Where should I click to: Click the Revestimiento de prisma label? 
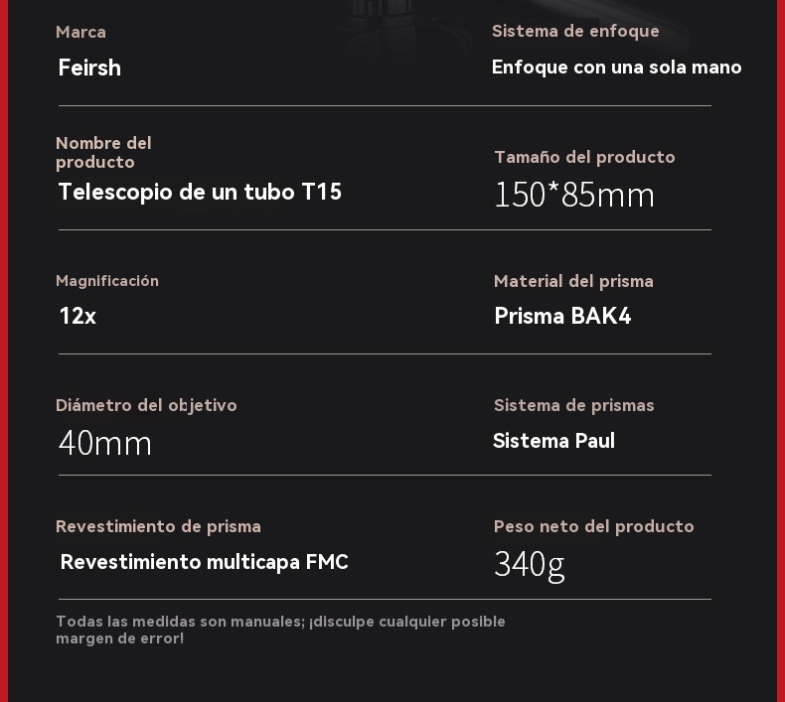[x=158, y=526]
